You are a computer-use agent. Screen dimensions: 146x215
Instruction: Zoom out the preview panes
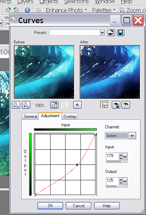tap(16, 105)
